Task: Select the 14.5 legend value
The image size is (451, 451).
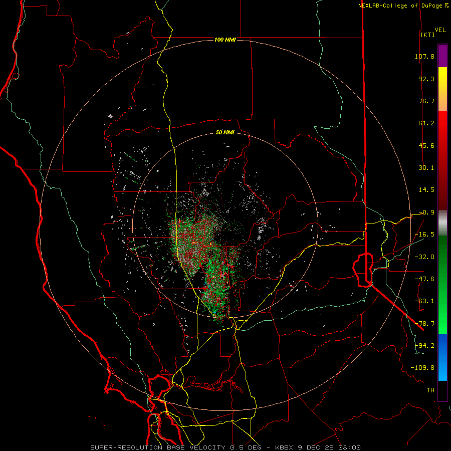Action: pyautogui.click(x=426, y=190)
